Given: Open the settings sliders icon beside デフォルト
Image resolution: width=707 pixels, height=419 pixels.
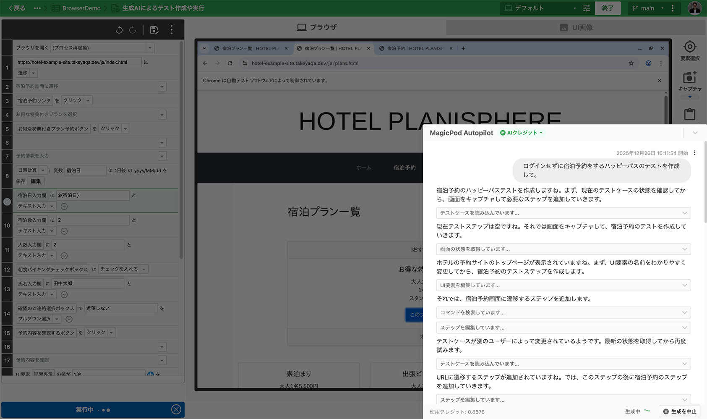Looking at the screenshot, I should tap(586, 8).
